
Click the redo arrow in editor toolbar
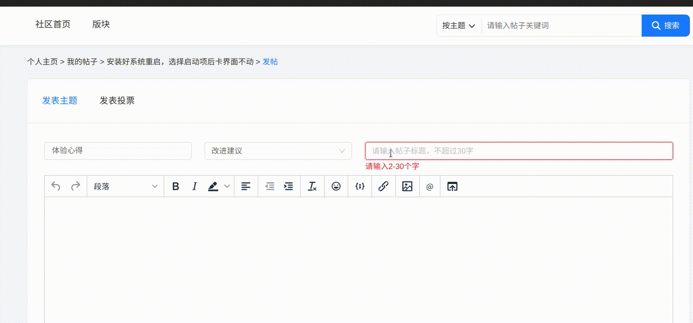point(76,186)
